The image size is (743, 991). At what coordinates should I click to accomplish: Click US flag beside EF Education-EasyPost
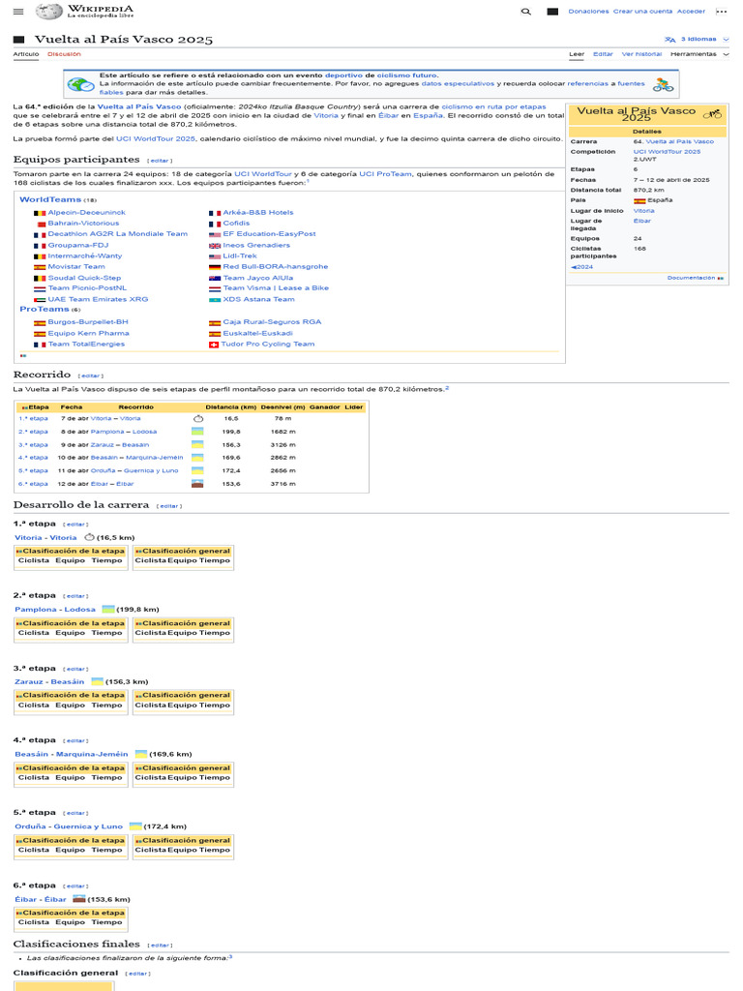pyautogui.click(x=215, y=234)
